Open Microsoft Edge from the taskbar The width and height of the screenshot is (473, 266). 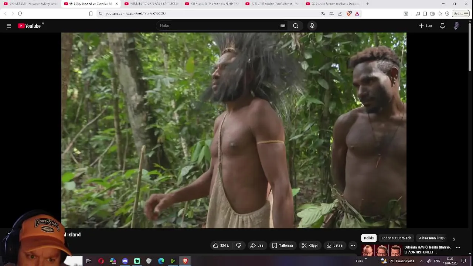point(161,261)
